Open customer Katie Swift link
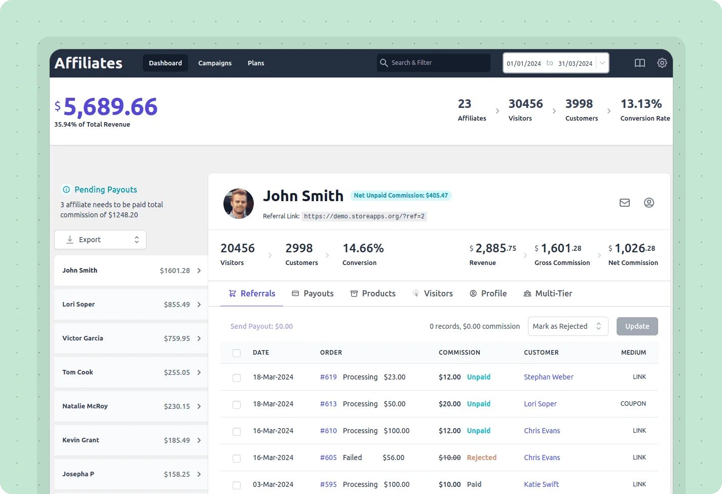This screenshot has width=722, height=494. (541, 484)
